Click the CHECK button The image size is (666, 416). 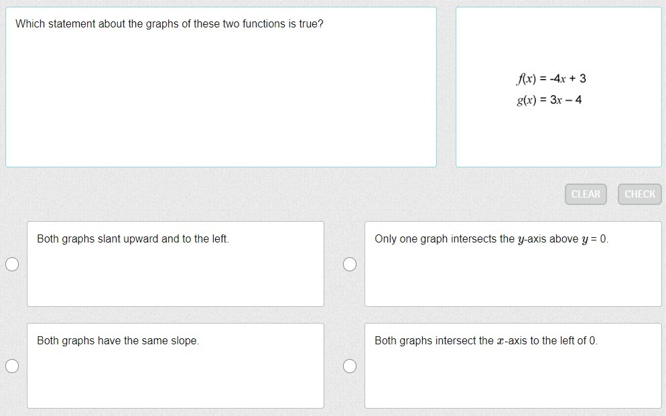639,194
